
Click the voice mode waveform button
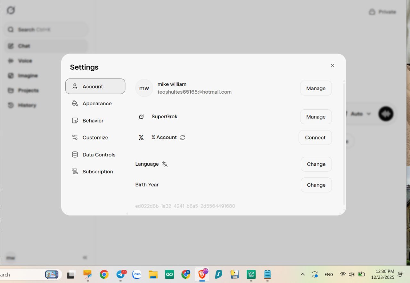386,114
